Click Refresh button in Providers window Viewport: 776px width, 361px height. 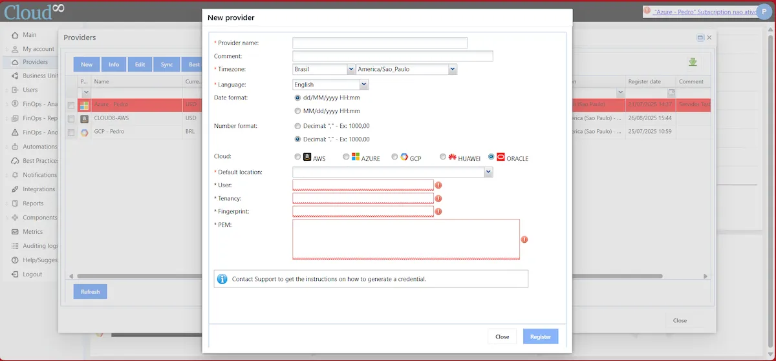point(91,292)
